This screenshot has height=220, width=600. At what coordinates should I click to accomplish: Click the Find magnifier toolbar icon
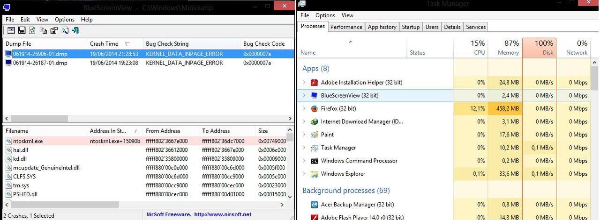[x=65, y=30]
